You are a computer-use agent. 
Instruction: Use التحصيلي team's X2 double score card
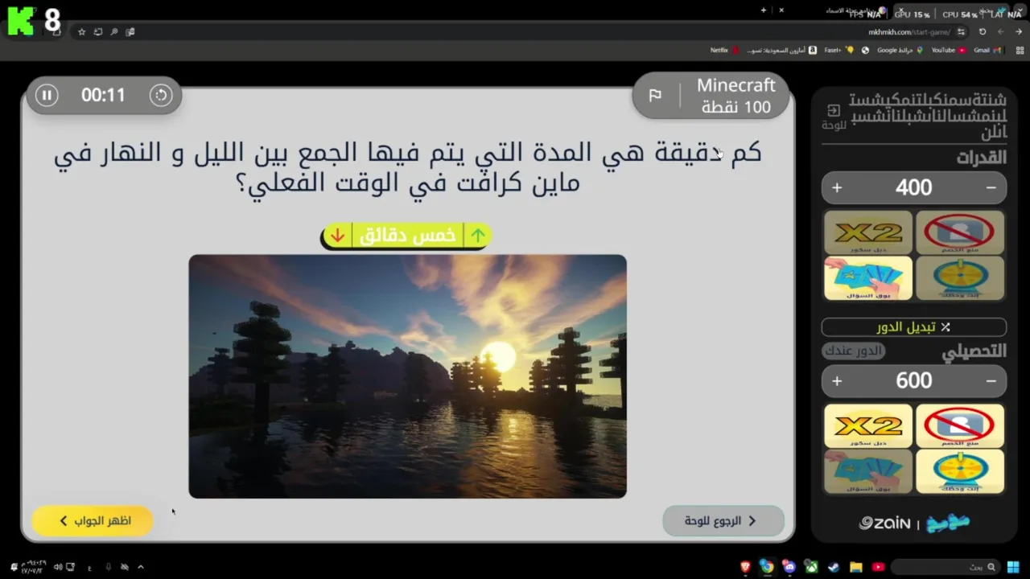coord(868,425)
